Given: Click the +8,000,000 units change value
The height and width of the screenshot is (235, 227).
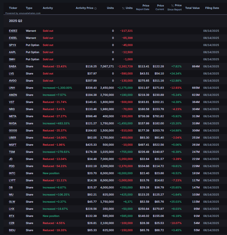Looking at the screenshot, I should pyautogui.click(x=125, y=173).
